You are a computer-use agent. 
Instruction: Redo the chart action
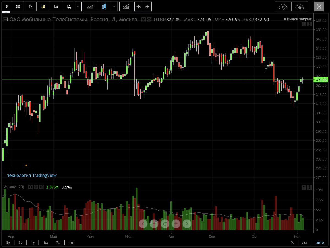[147, 7]
